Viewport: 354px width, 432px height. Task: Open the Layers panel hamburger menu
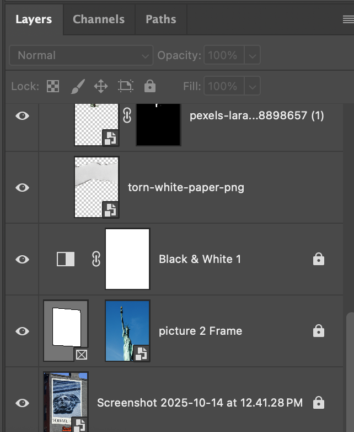[x=347, y=19]
